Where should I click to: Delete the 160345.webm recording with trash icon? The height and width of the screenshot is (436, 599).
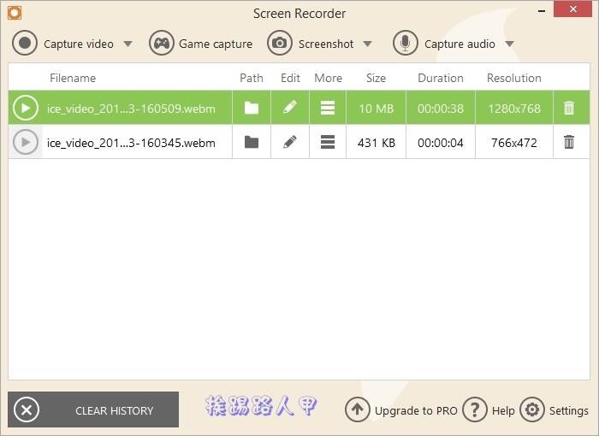(569, 142)
